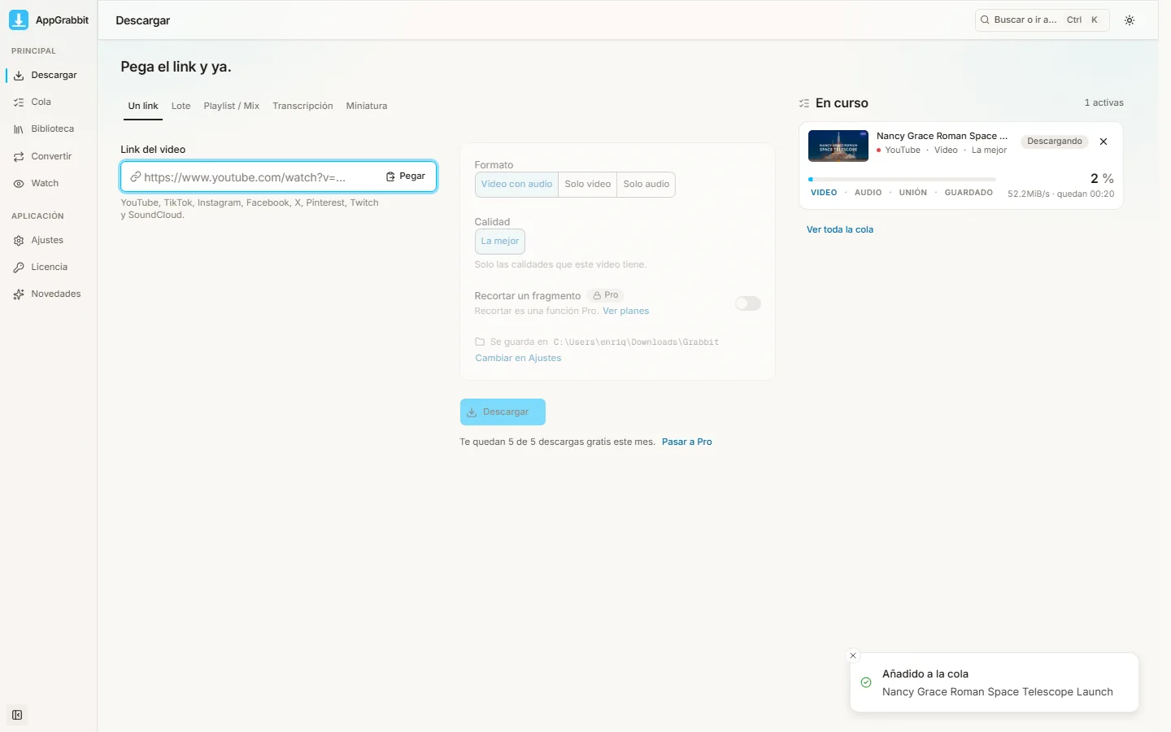Image resolution: width=1171 pixels, height=732 pixels.
Task: Open the Cola queue page
Action: pyautogui.click(x=49, y=102)
